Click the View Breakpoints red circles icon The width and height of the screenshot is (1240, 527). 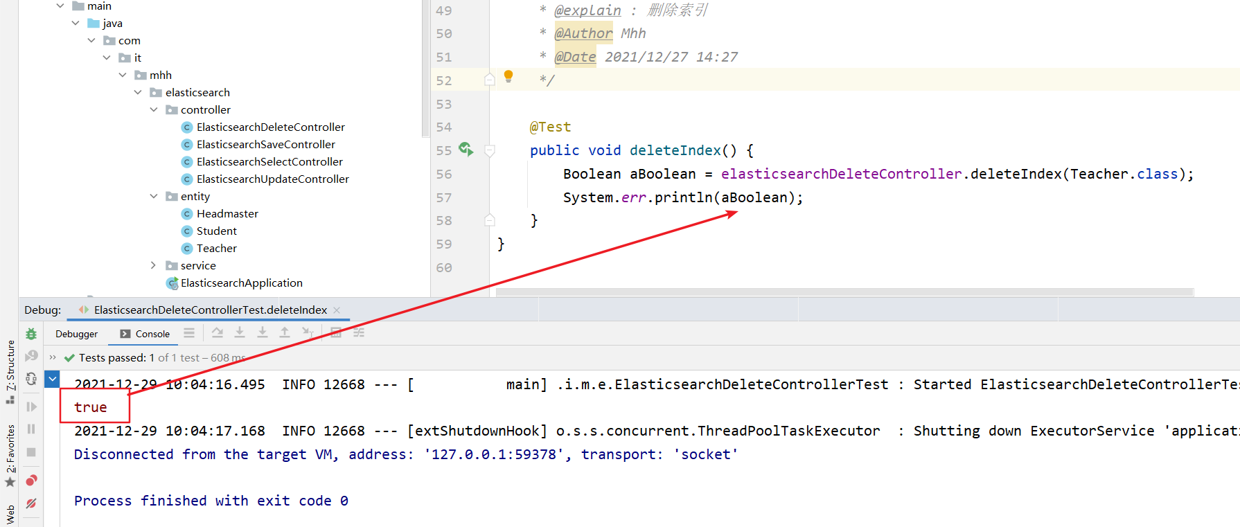(31, 481)
